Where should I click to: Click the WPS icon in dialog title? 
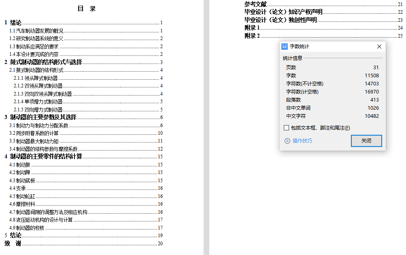(285, 47)
